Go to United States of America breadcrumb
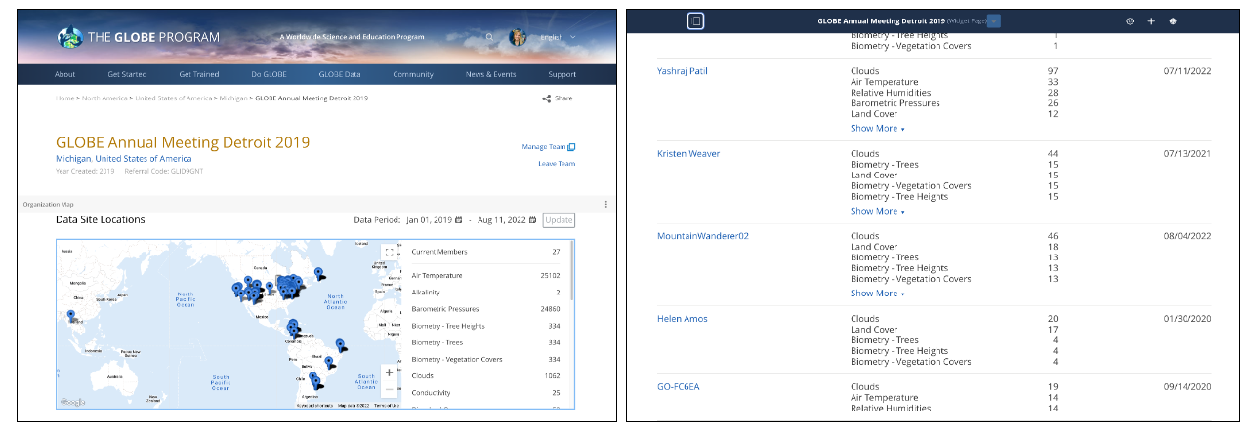This screenshot has width=1249, height=431. (x=174, y=98)
